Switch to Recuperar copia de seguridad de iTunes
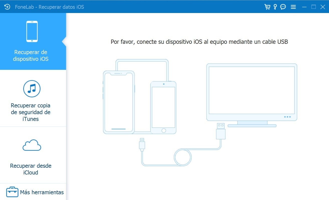Image resolution: width=329 pixels, height=200 pixels. 33,98
